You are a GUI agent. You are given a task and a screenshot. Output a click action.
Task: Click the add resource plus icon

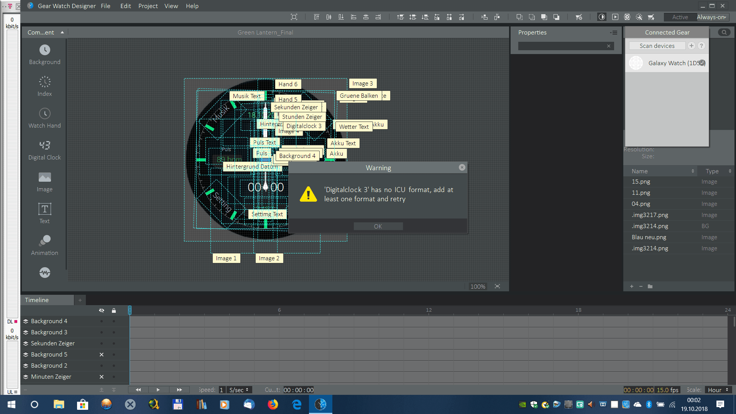pos(631,286)
